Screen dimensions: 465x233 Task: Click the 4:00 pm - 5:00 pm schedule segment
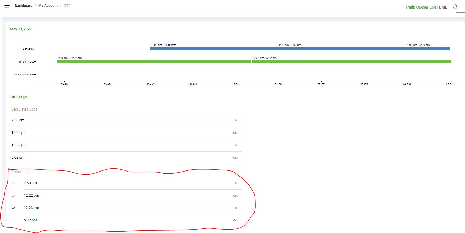click(x=428, y=49)
